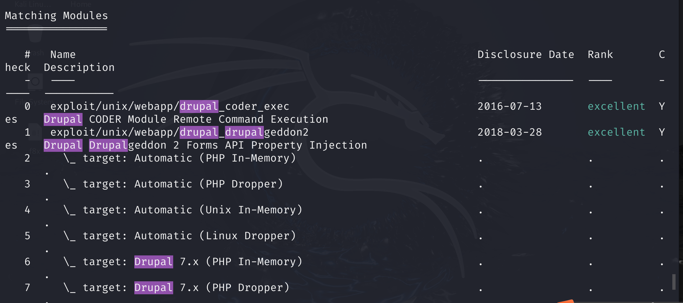Click the Rank column header
Image resolution: width=683 pixels, height=303 pixels.
[600, 54]
